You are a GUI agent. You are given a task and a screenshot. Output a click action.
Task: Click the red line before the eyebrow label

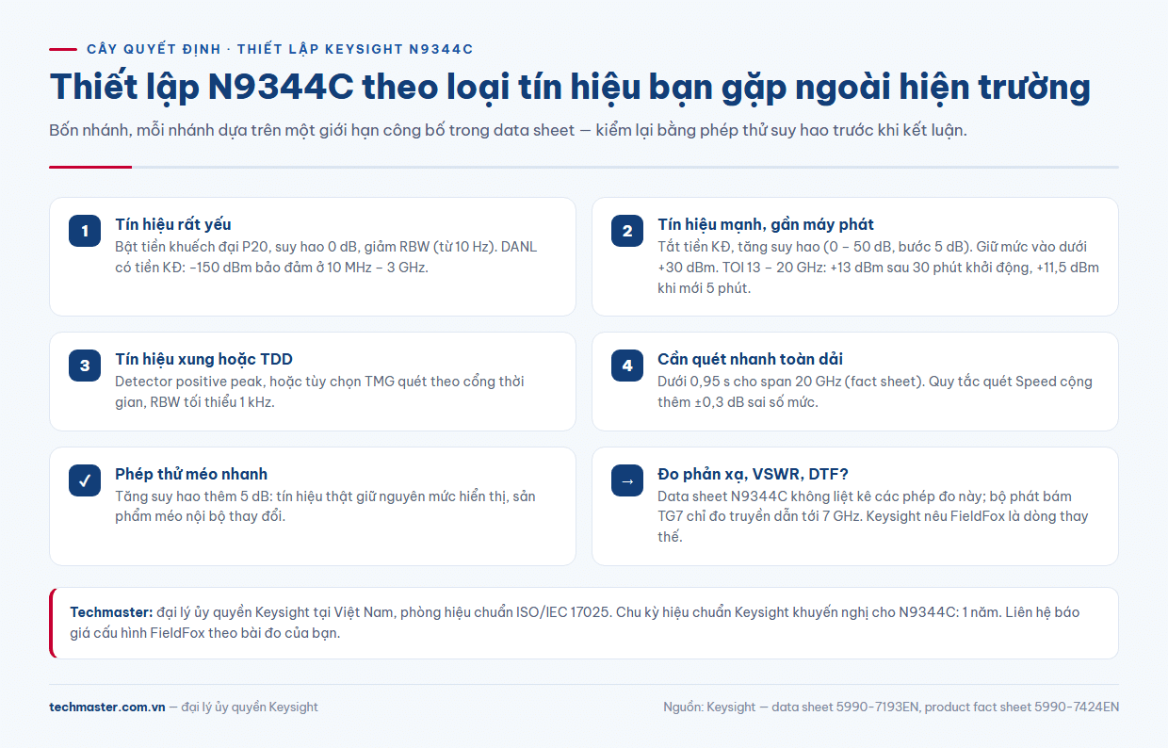tap(63, 49)
